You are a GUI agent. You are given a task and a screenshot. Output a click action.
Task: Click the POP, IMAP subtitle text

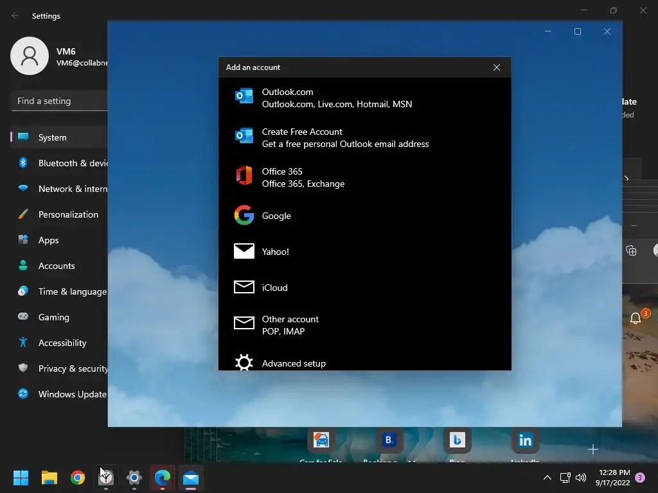[x=283, y=331]
